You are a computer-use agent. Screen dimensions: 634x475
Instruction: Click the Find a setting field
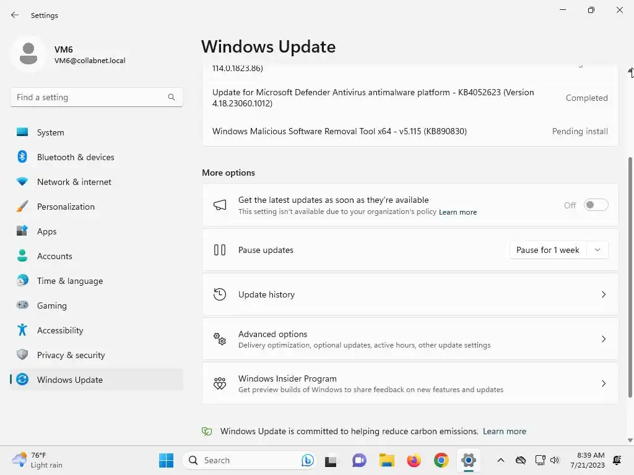coord(96,97)
